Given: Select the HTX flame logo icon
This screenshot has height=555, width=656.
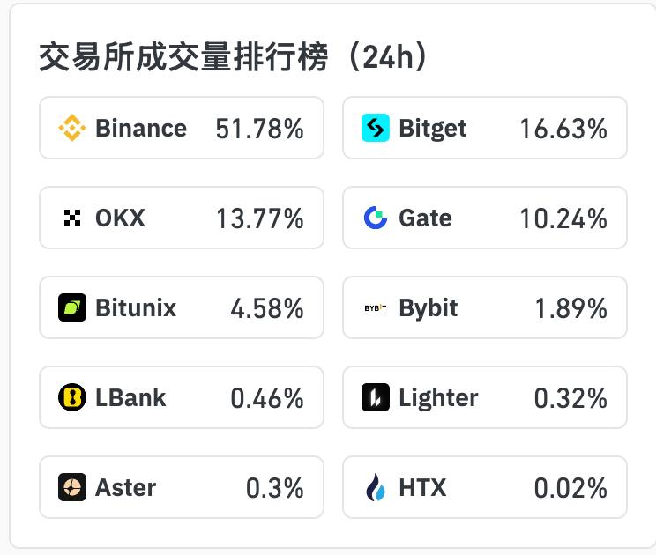Looking at the screenshot, I should click(x=376, y=488).
